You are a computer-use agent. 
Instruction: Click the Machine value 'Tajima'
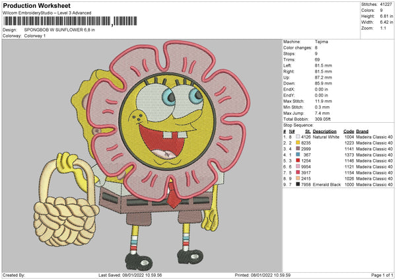pyautogui.click(x=321, y=42)
